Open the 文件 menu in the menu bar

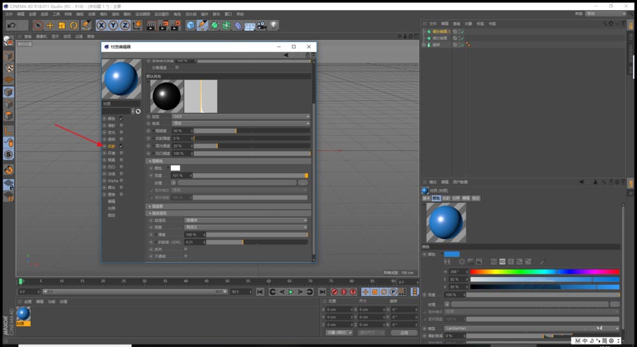pos(9,14)
